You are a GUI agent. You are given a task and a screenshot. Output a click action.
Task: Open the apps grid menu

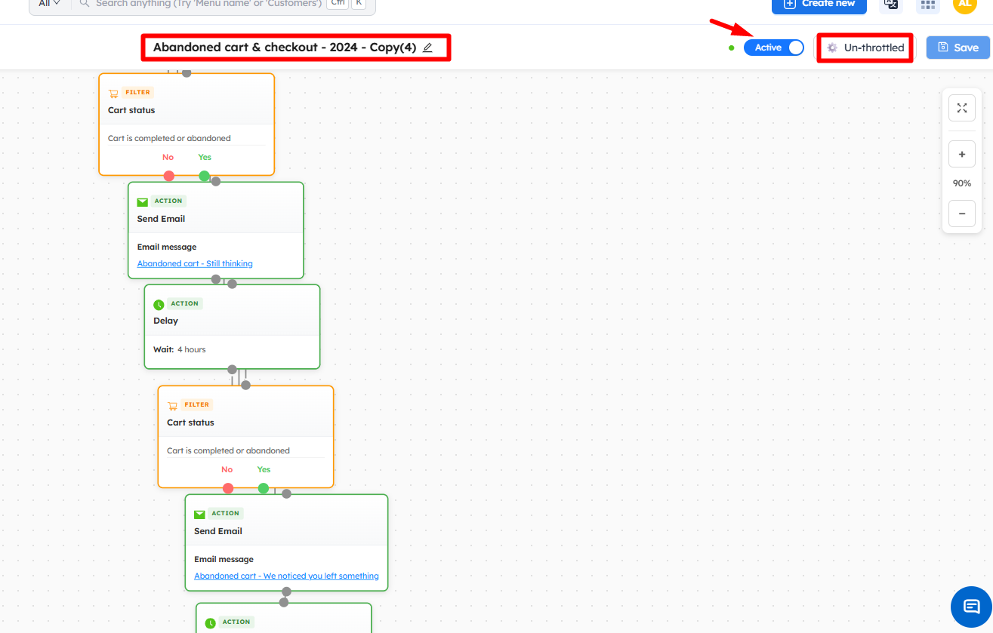[x=928, y=4]
